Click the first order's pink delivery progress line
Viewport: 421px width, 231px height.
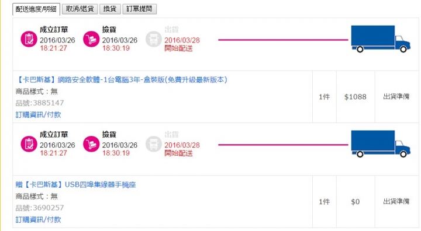click(283, 40)
